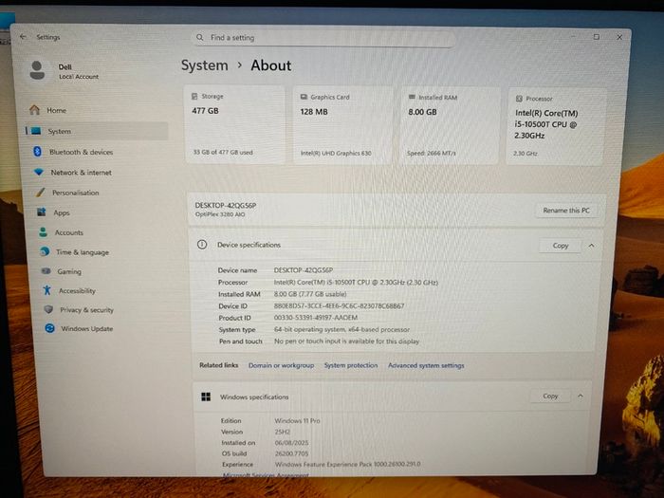This screenshot has width=664, height=498.
Task: Click the Home house icon in sidebar
Action: (x=35, y=110)
